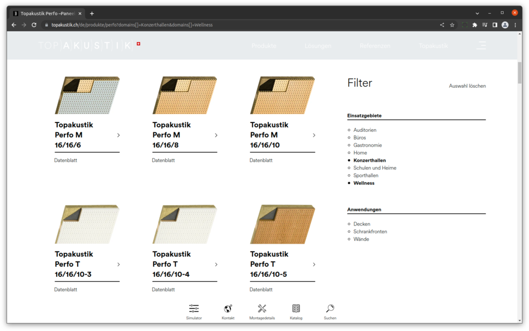
Task: Expand Perfo T 16/16/10-4 chevron arrow
Action: [x=216, y=264]
